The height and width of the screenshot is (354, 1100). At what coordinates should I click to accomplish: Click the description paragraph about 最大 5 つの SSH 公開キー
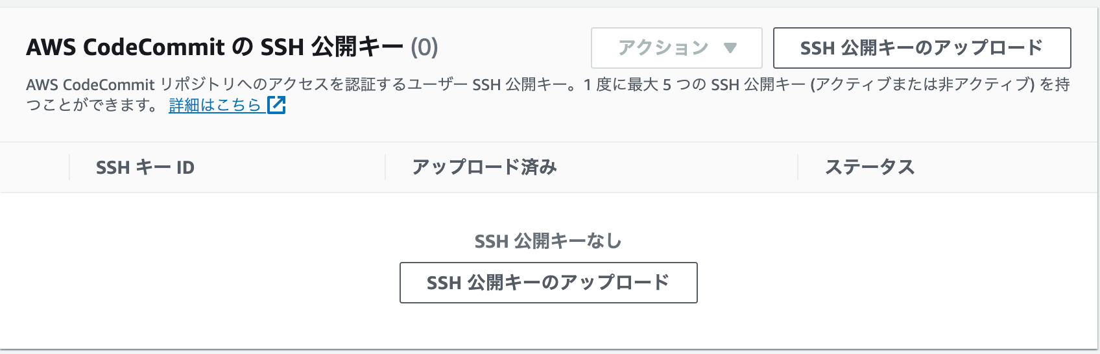548,95
